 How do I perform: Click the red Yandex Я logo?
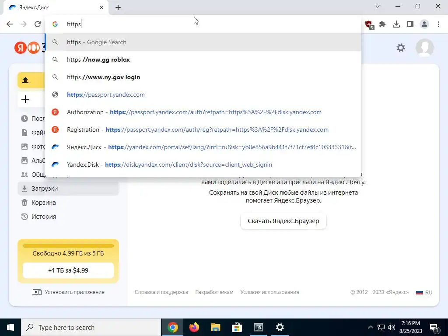click(x=21, y=47)
